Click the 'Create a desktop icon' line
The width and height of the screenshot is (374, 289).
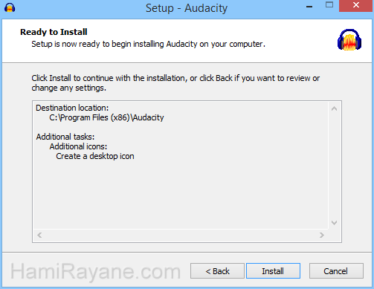coord(95,156)
